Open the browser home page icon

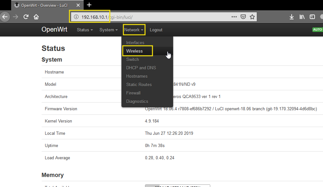[x=36, y=17]
